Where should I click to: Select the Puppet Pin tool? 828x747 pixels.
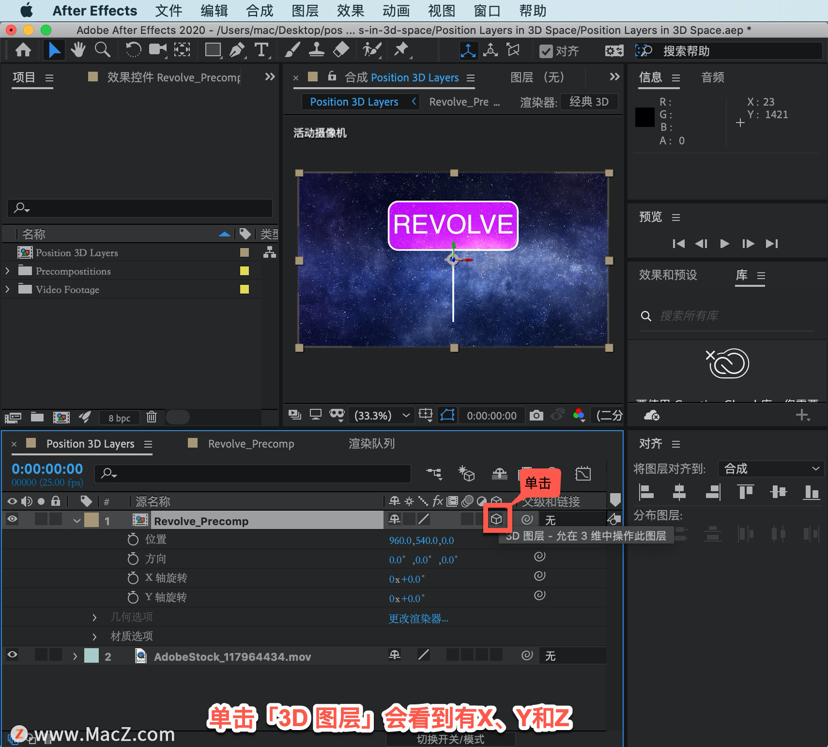point(401,50)
